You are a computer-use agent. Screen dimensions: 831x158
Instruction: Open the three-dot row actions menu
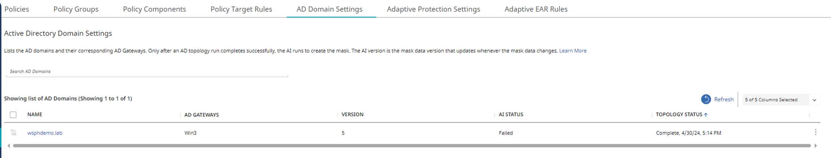[815, 132]
